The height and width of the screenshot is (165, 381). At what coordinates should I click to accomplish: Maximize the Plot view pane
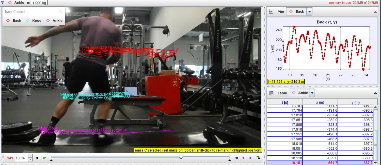pyautogui.click(x=375, y=12)
